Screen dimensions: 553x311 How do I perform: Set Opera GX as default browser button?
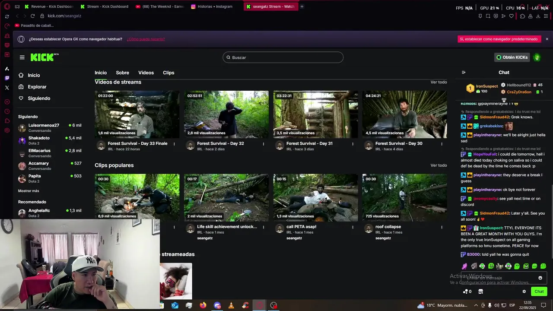point(499,39)
